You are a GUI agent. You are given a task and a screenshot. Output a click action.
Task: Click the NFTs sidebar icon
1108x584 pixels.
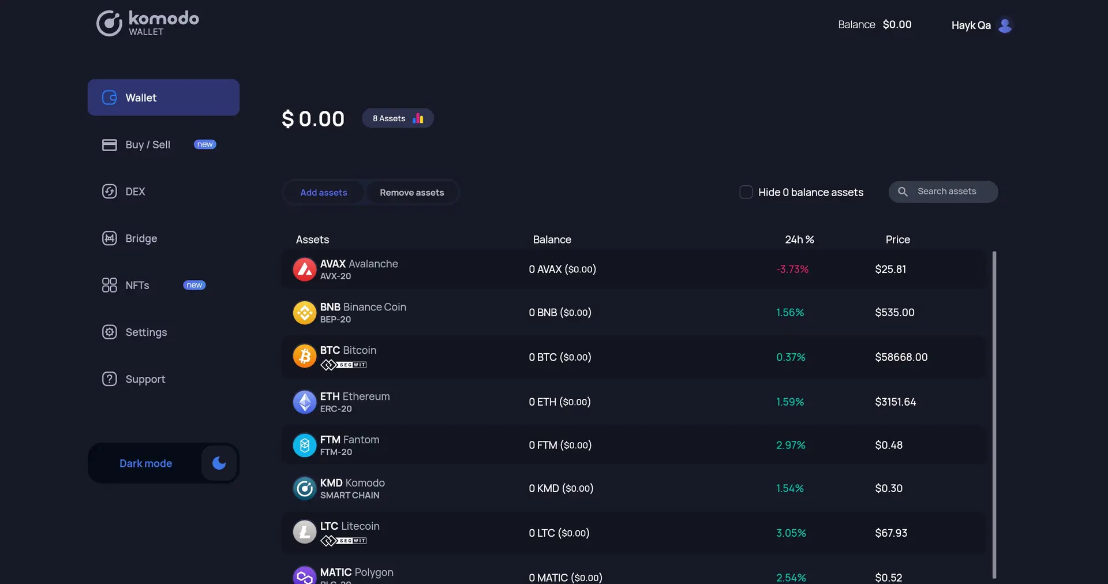click(110, 284)
